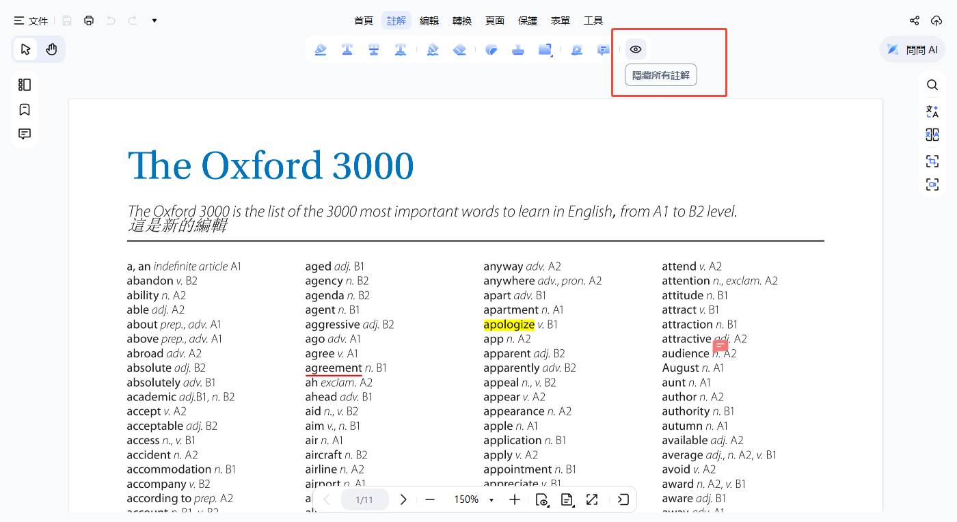The image size is (957, 522).
Task: Select the squiggly underline text tool
Action: (401, 49)
